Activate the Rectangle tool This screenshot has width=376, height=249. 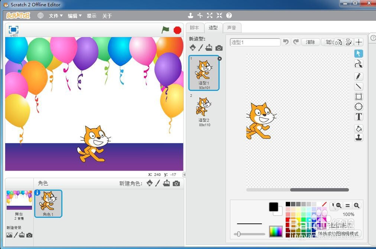[x=358, y=97]
